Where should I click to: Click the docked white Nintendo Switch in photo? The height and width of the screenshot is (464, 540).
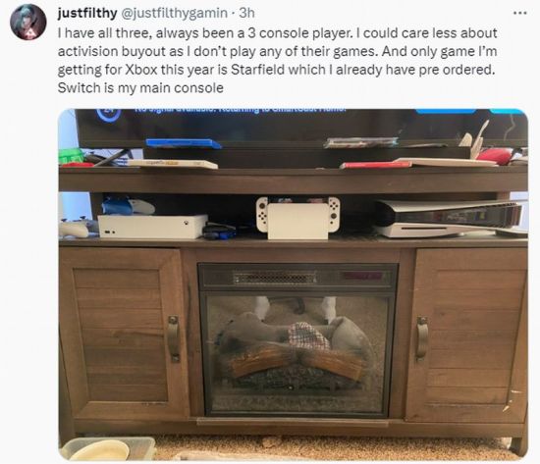coord(298,218)
